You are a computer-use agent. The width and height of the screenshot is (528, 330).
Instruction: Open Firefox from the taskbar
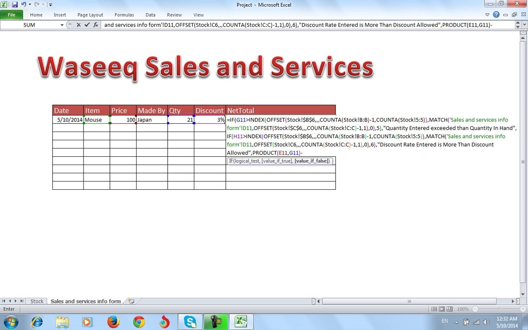[114, 322]
